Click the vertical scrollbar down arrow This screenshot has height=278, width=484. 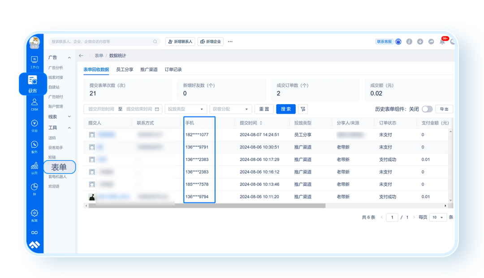(451, 201)
